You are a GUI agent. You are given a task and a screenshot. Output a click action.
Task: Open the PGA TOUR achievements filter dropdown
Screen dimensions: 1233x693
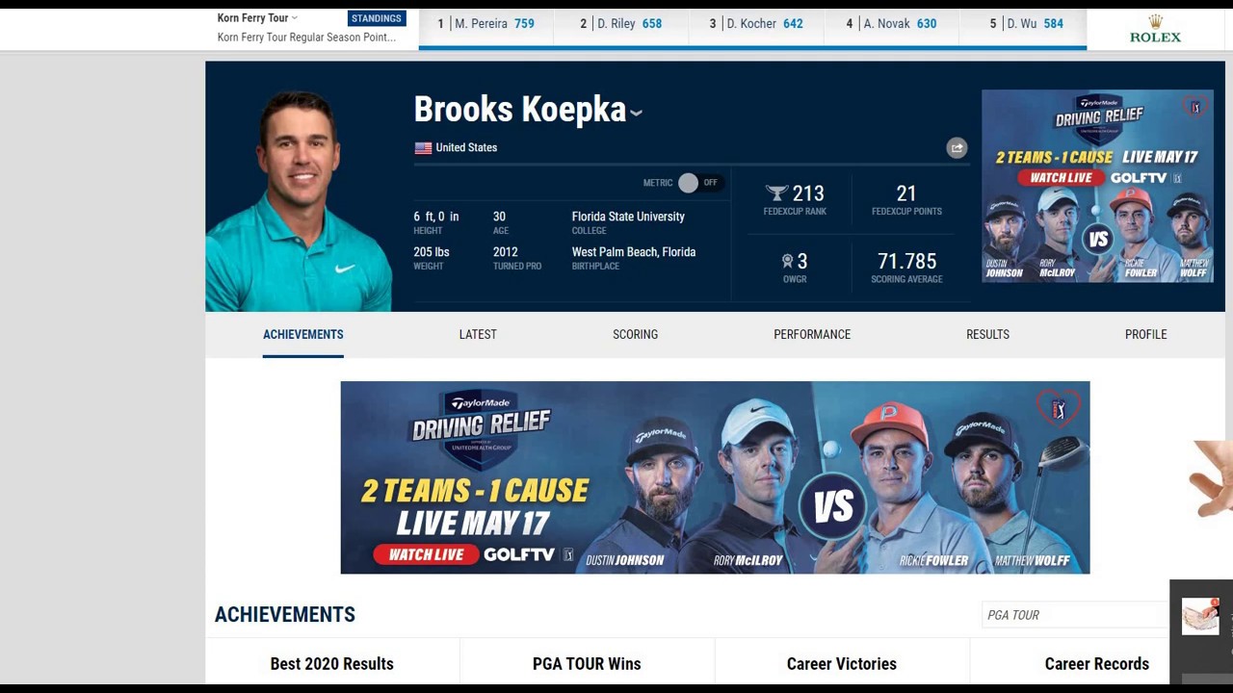pyautogui.click(x=1075, y=615)
